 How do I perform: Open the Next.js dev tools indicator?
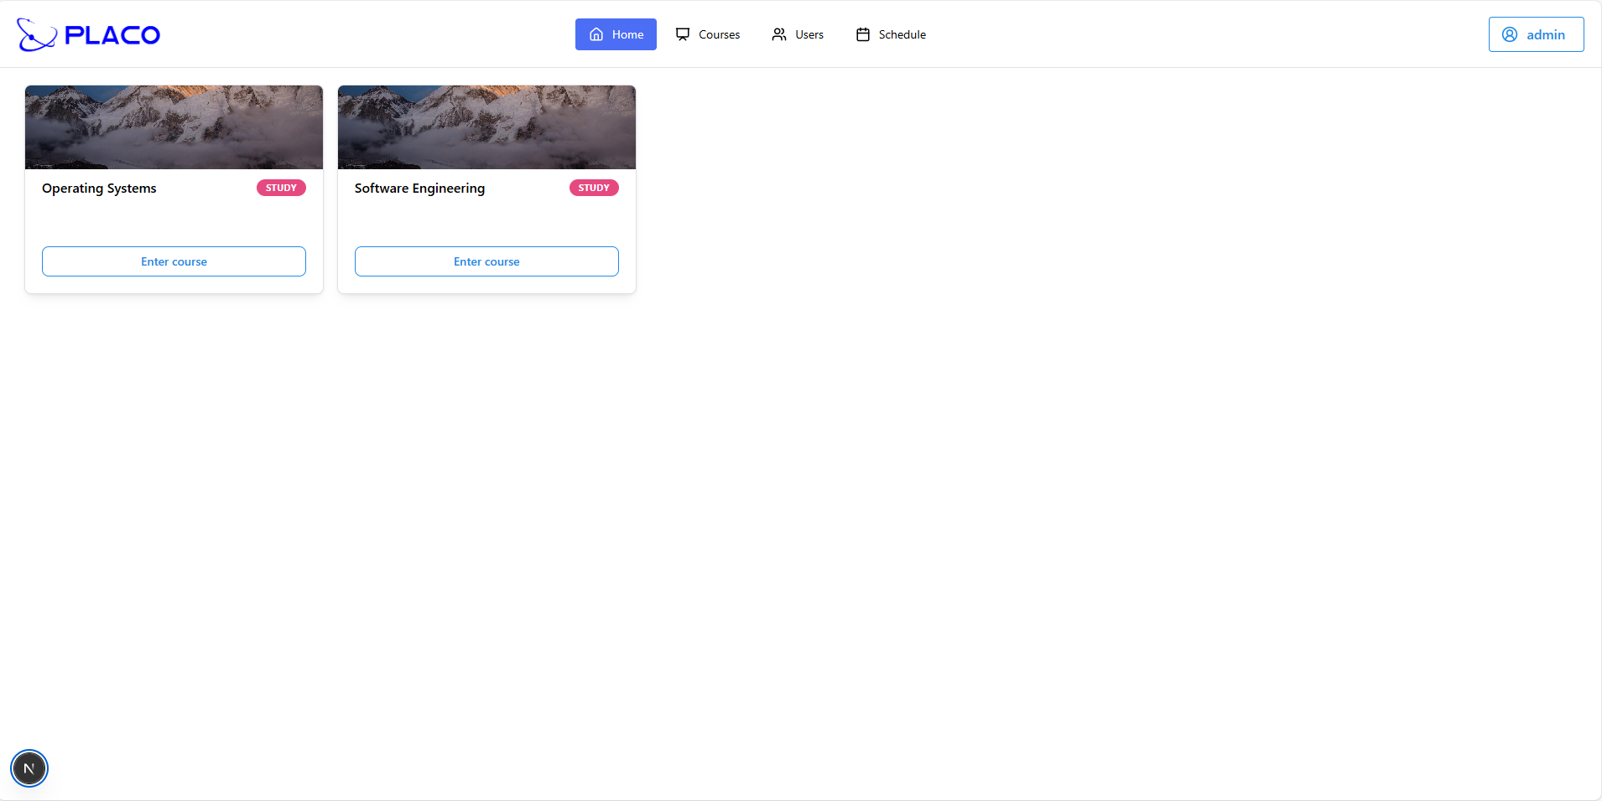(x=29, y=768)
